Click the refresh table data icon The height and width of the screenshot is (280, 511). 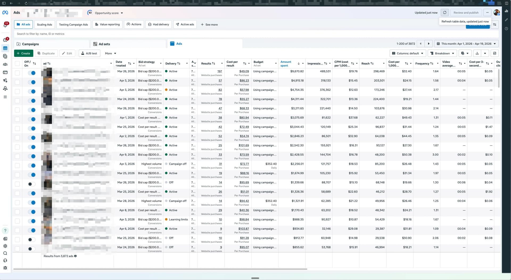444,13
